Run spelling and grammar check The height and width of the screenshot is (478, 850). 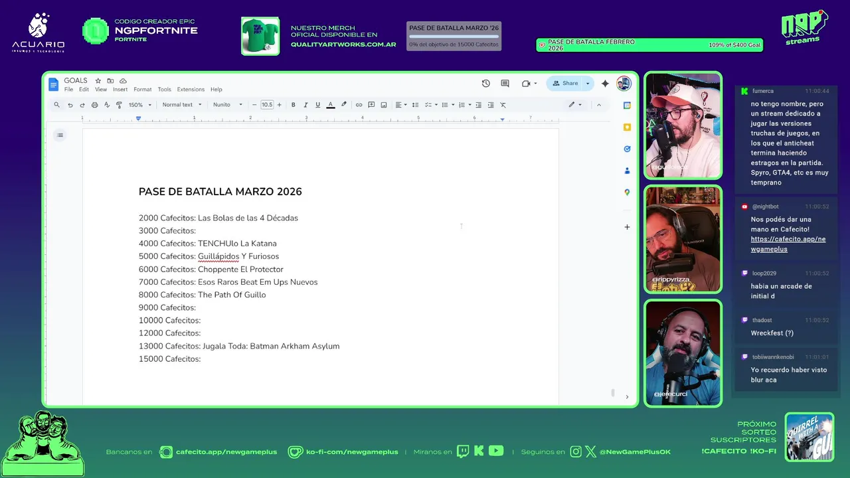pyautogui.click(x=107, y=105)
